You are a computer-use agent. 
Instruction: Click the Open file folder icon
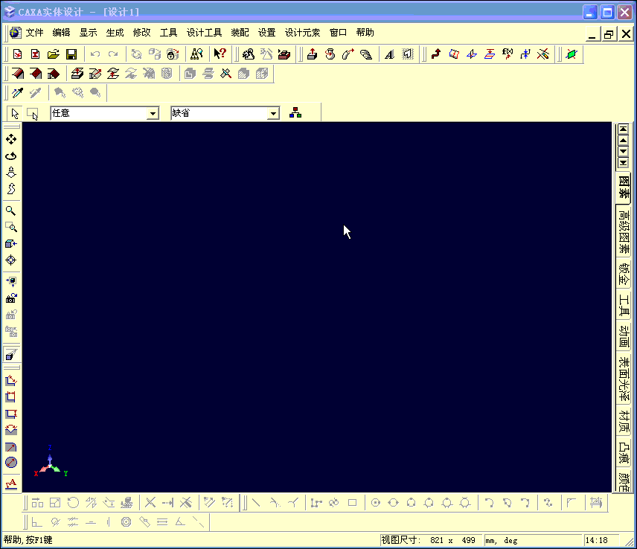point(54,54)
